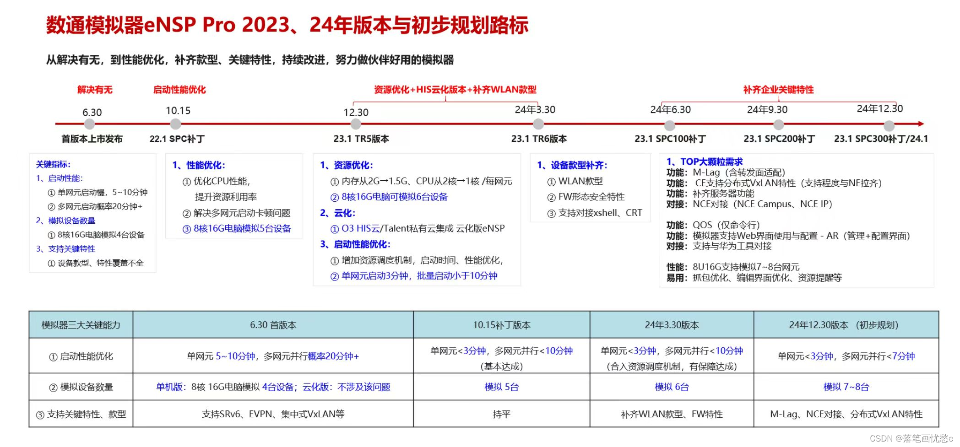Click the line 8核16G电脑模拟4台设备
This screenshot has height=447, width=960.
pos(96,235)
